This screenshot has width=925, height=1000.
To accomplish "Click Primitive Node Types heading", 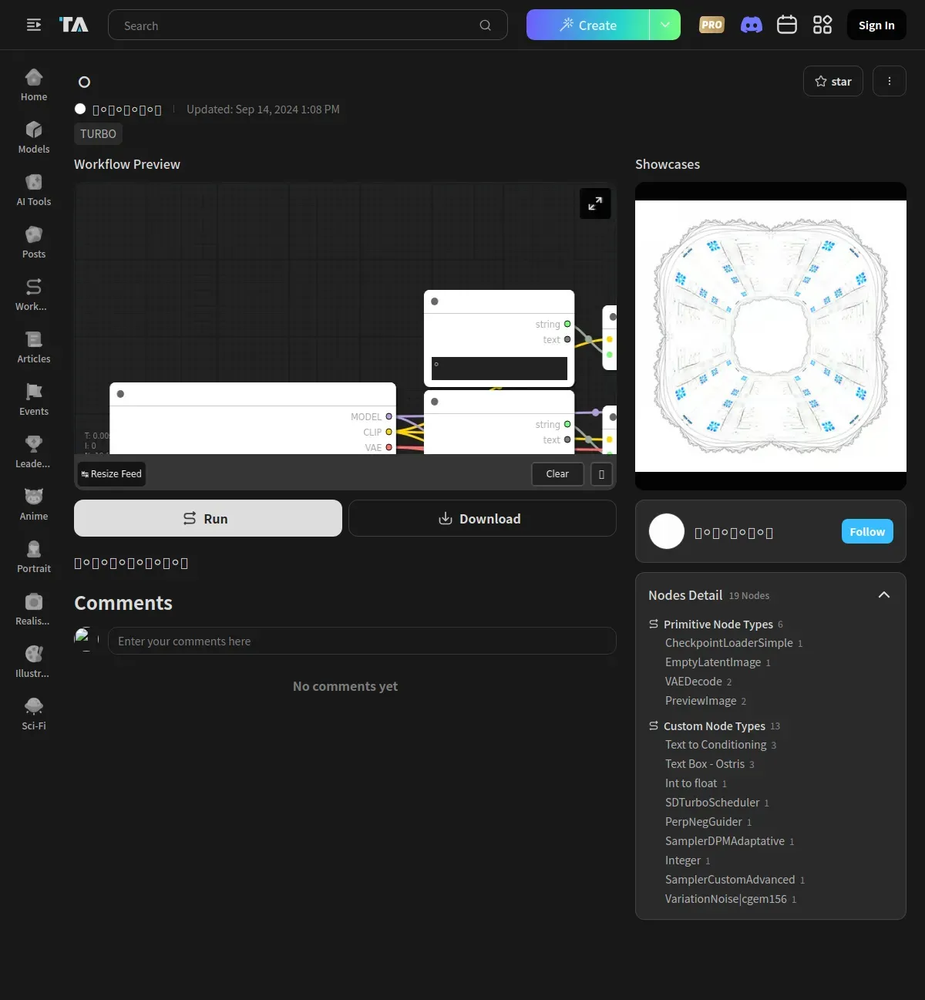I will (x=718, y=624).
